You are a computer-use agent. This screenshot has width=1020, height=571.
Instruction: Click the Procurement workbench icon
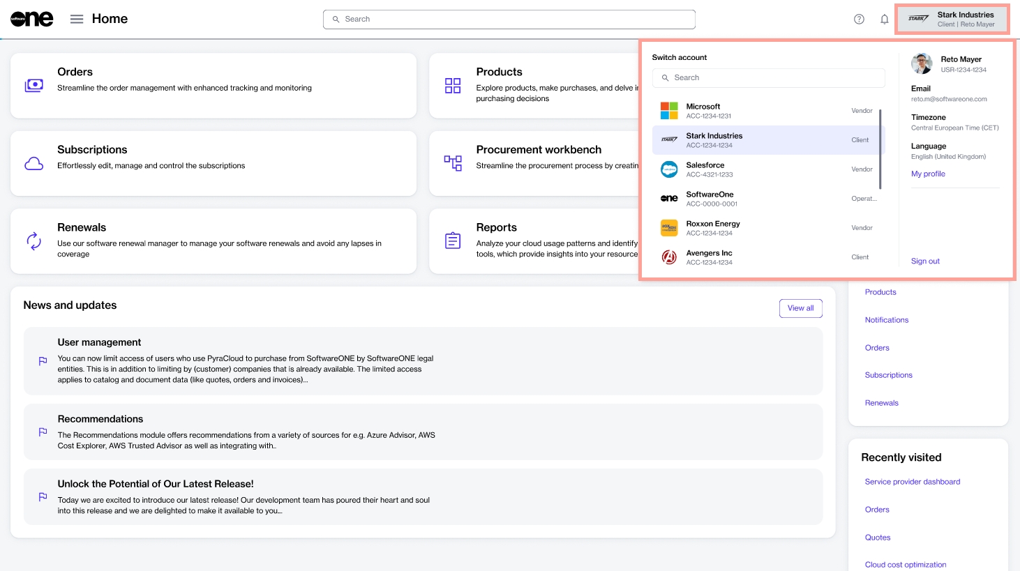453,163
